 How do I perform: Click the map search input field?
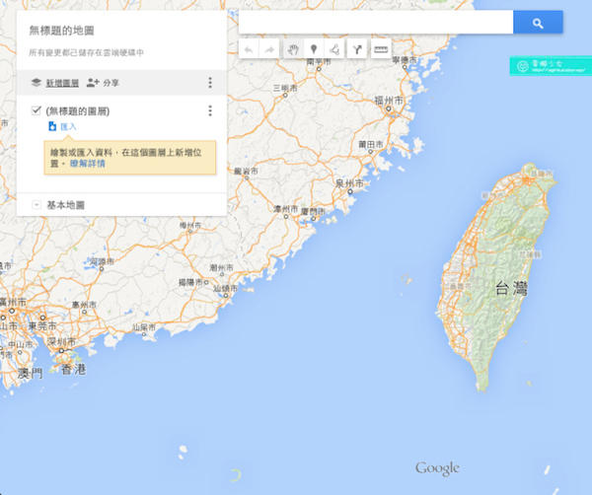[x=375, y=23]
